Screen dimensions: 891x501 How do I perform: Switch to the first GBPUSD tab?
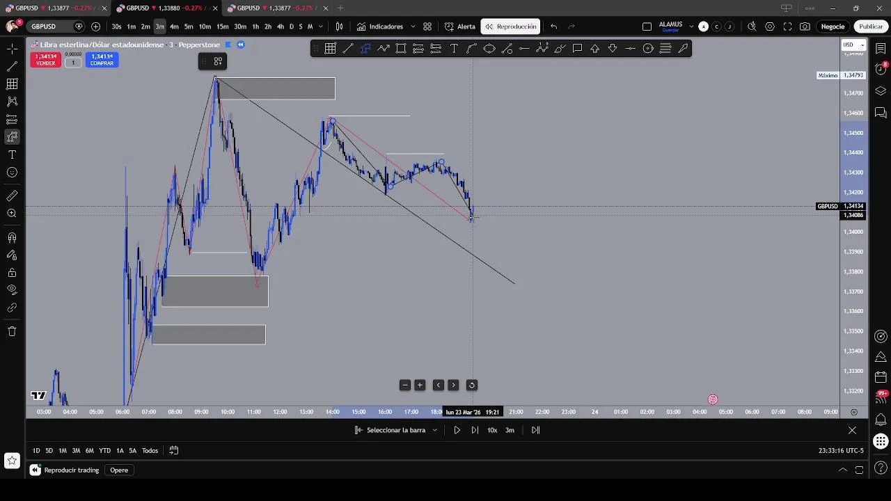(56, 8)
